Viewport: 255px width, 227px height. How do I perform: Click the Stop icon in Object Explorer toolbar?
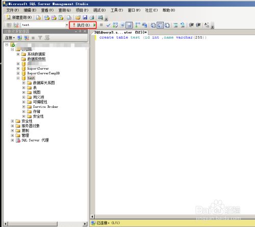pos(33,38)
